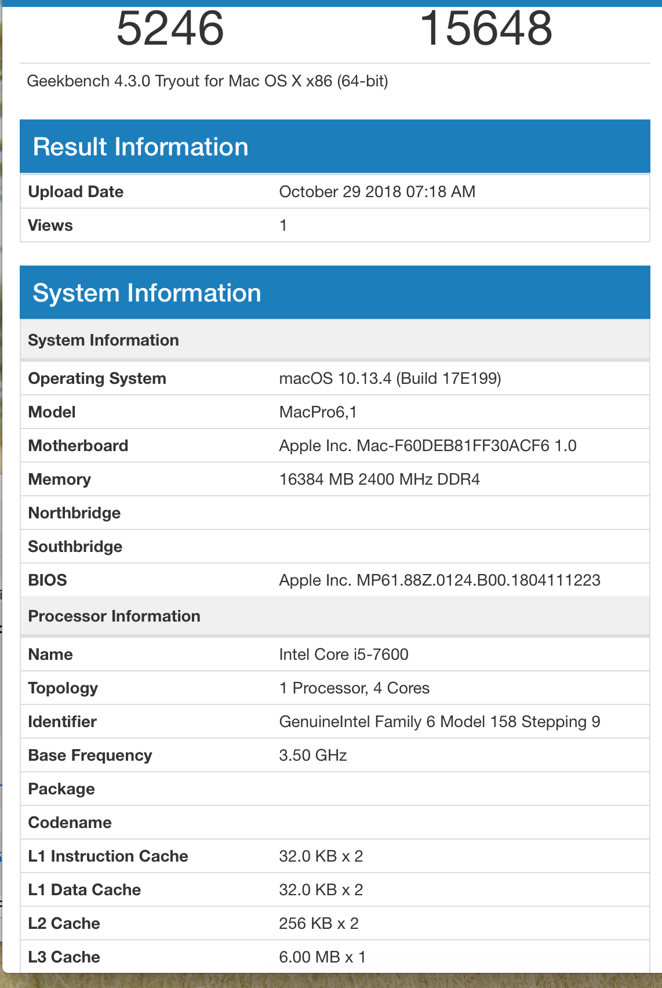Click the Intel Core i5-7600 processor name
The width and height of the screenshot is (662, 988).
coord(343,655)
